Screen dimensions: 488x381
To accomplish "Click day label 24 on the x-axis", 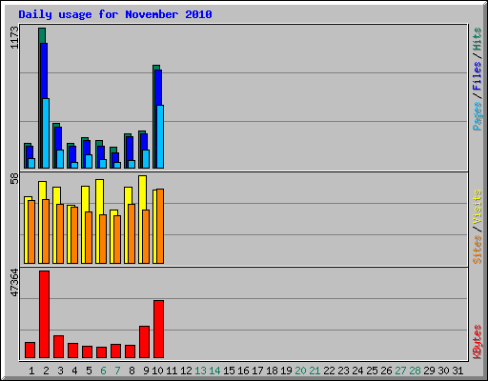I will [x=357, y=371].
